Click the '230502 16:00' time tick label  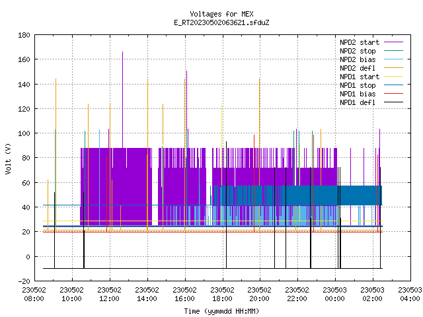184,295
